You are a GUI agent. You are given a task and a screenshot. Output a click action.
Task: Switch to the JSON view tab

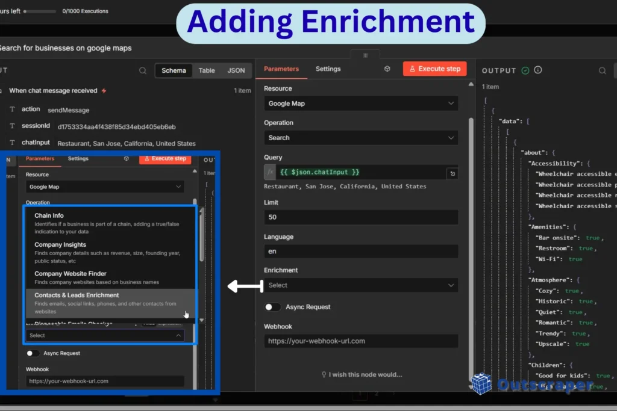coord(236,70)
